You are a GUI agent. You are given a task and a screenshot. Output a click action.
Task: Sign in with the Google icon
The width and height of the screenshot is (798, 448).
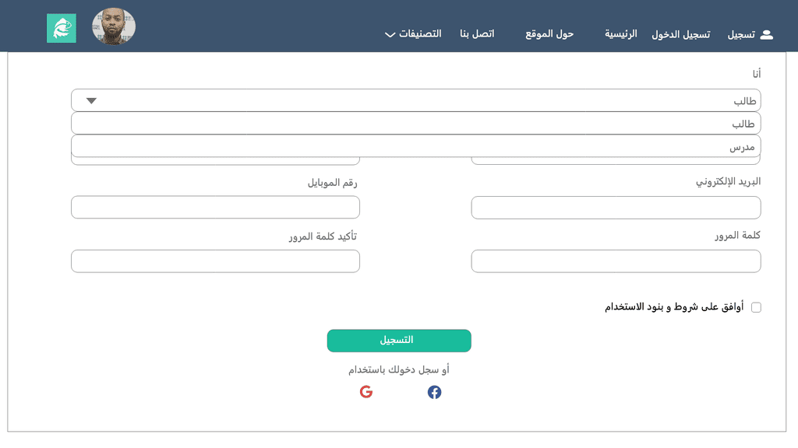click(366, 392)
